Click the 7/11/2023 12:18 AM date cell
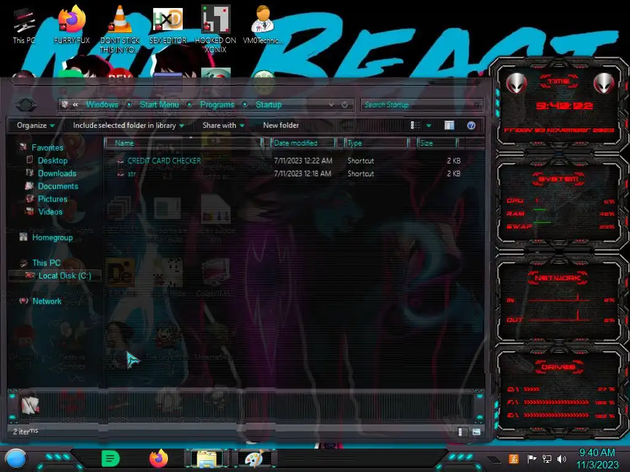 (x=303, y=173)
